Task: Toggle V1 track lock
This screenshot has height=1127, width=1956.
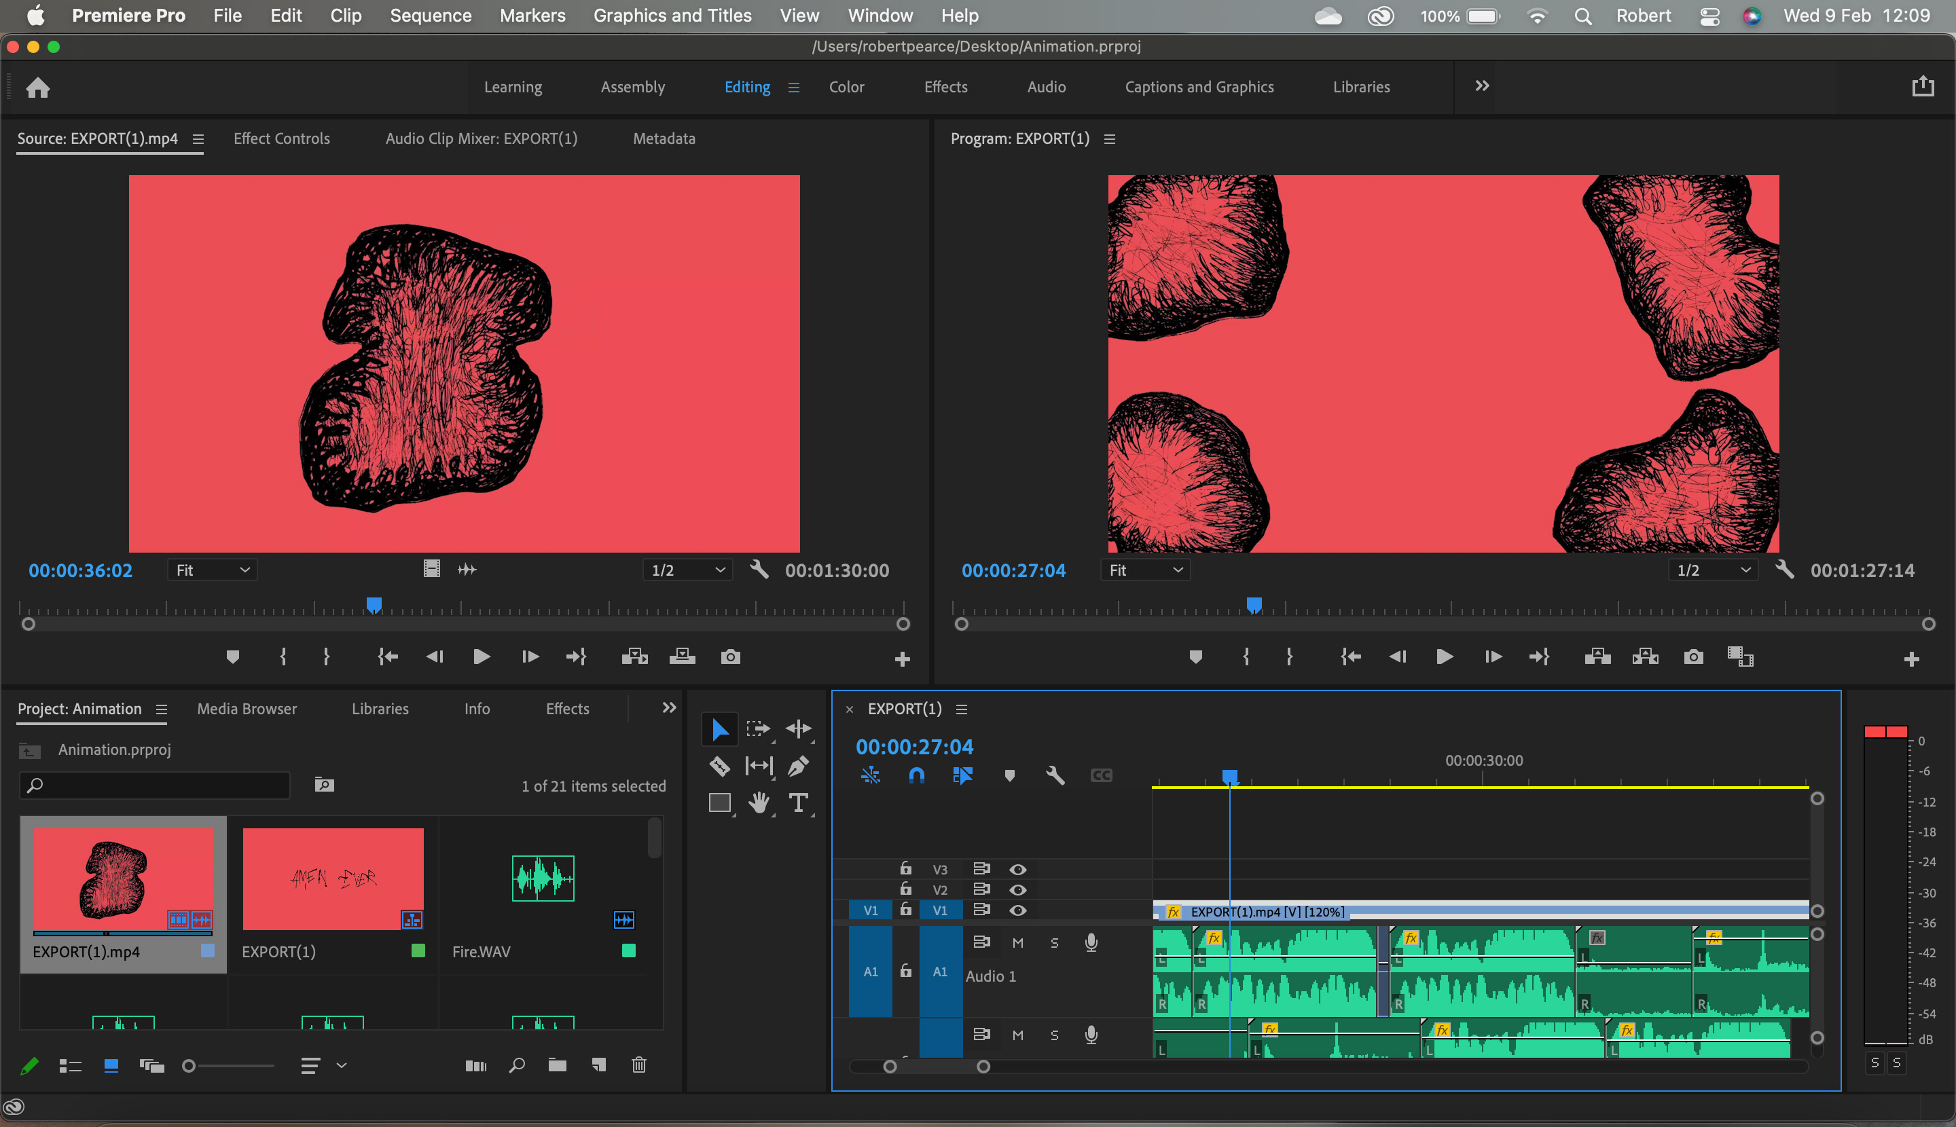Action: tap(905, 910)
